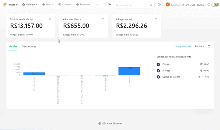Click the Pesquise aqui search field
Image resolution: width=220 pixels, height=130 pixels.
(131, 5)
